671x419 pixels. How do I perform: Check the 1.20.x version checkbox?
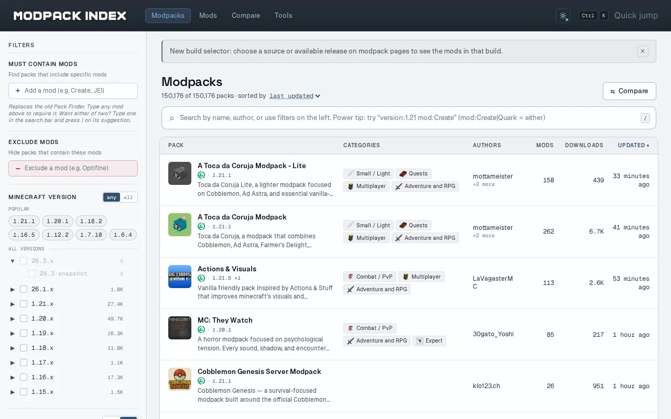point(24,318)
